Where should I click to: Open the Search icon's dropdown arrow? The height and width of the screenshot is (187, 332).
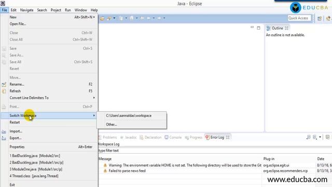pos(114,18)
